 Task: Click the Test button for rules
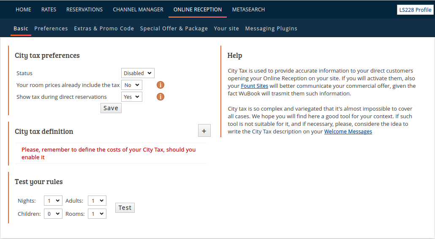[x=125, y=208]
